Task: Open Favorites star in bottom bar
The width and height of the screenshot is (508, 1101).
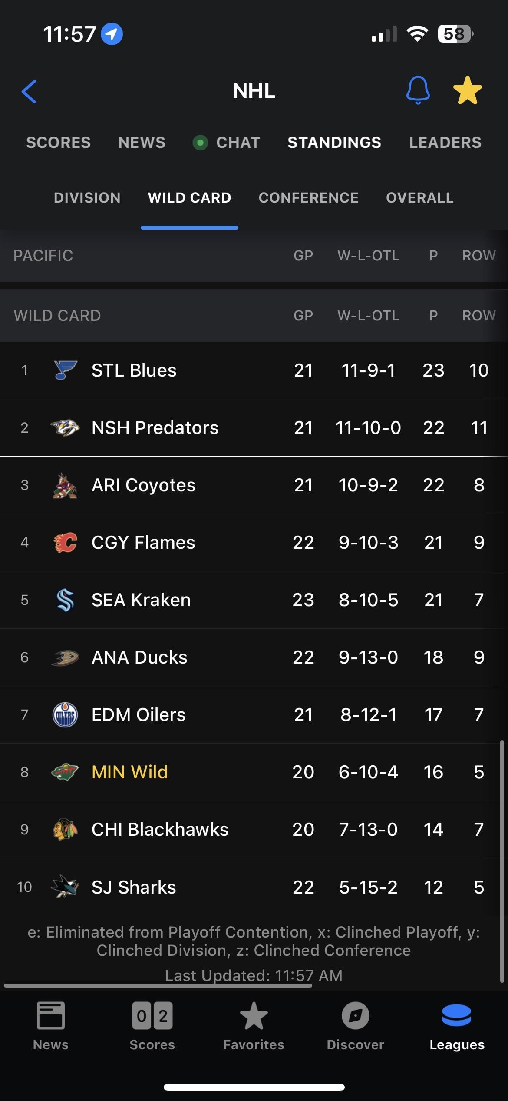Action: (254, 1016)
